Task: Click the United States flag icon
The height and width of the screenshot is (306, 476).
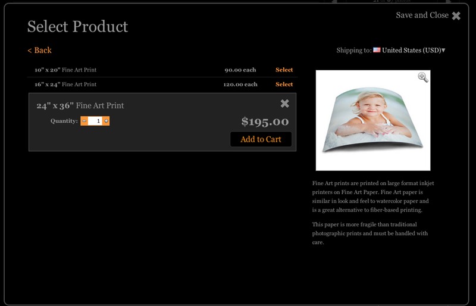Action: click(377, 50)
